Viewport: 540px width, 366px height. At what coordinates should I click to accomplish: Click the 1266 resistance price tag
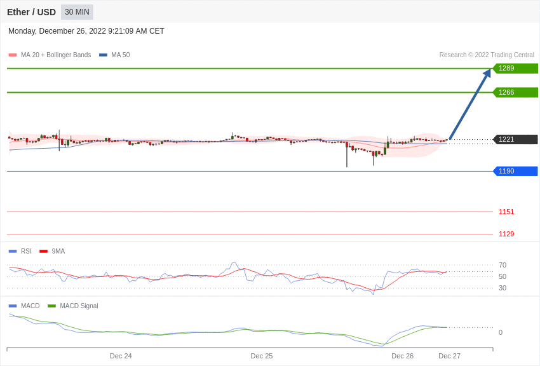tap(516, 92)
